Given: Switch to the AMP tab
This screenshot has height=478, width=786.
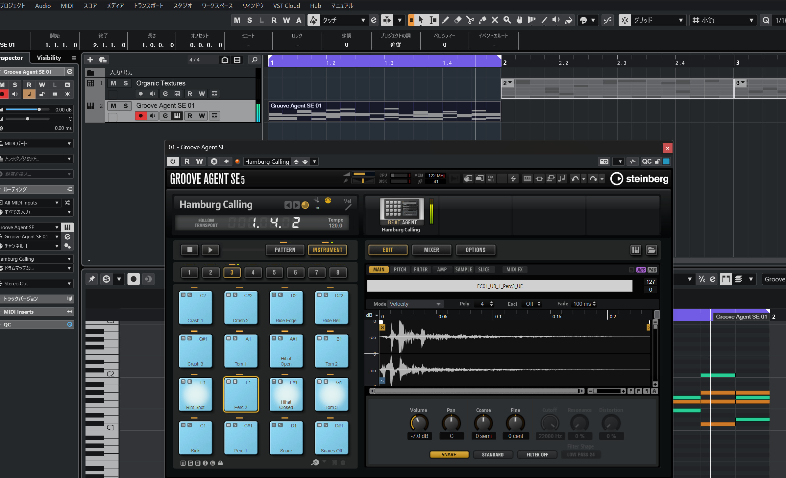Looking at the screenshot, I should click(442, 270).
